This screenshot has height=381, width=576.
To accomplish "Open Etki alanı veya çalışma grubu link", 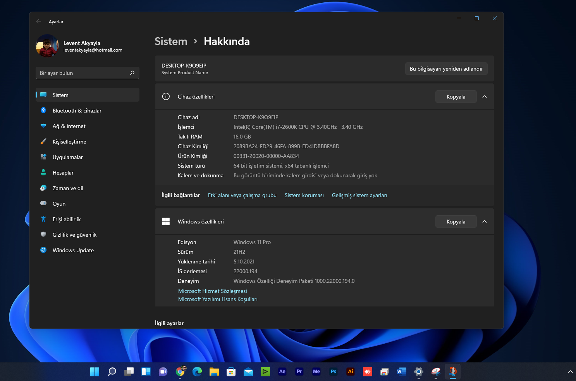I will pos(242,195).
